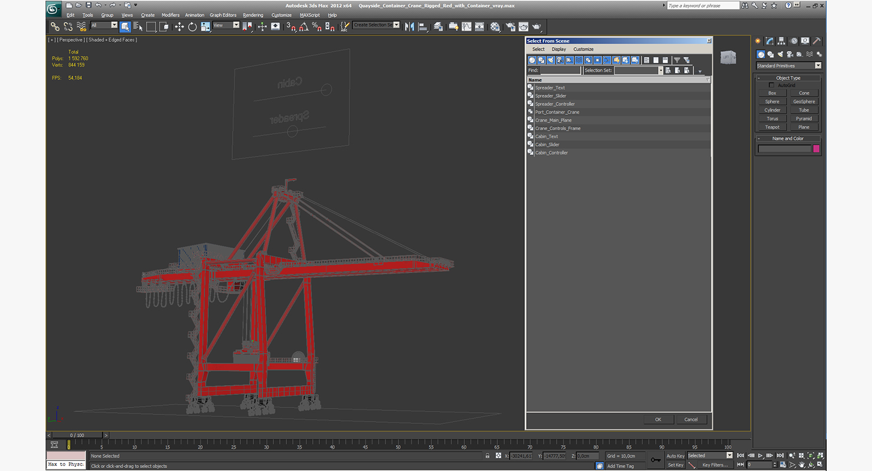Click Cancel in Select From Scene dialog
The width and height of the screenshot is (872, 471).
coord(691,420)
